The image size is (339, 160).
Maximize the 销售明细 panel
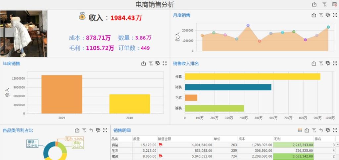(x=335, y=130)
